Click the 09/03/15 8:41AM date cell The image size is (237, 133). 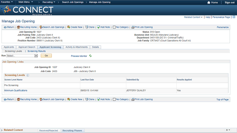tap(89, 91)
